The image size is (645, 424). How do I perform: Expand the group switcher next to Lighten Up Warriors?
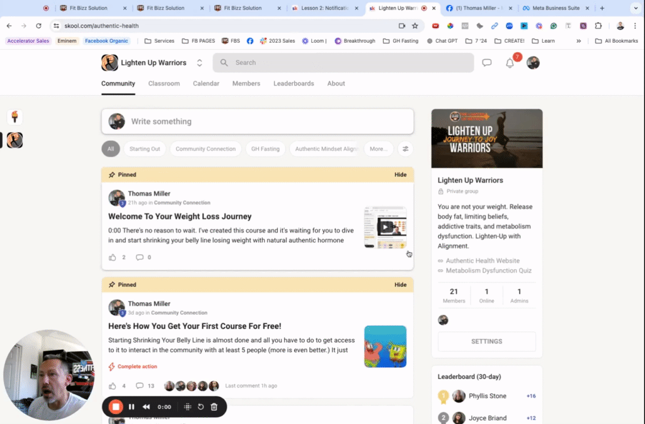coord(200,62)
